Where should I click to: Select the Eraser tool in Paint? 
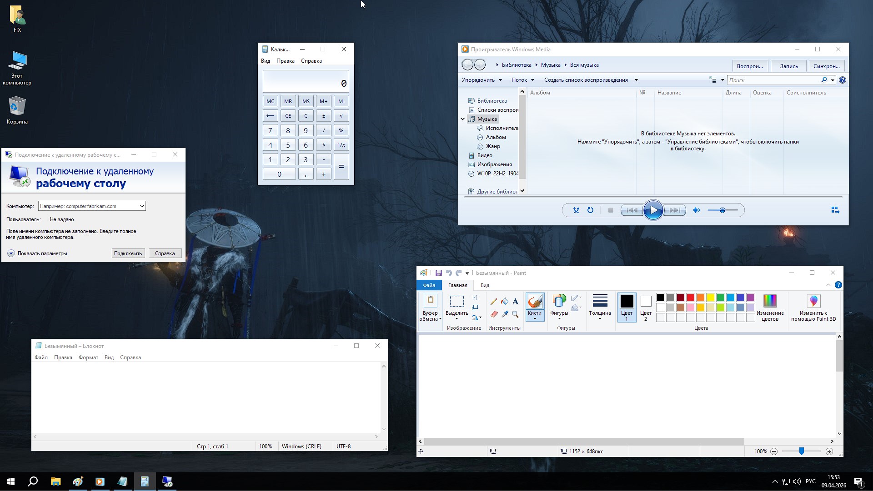(494, 313)
